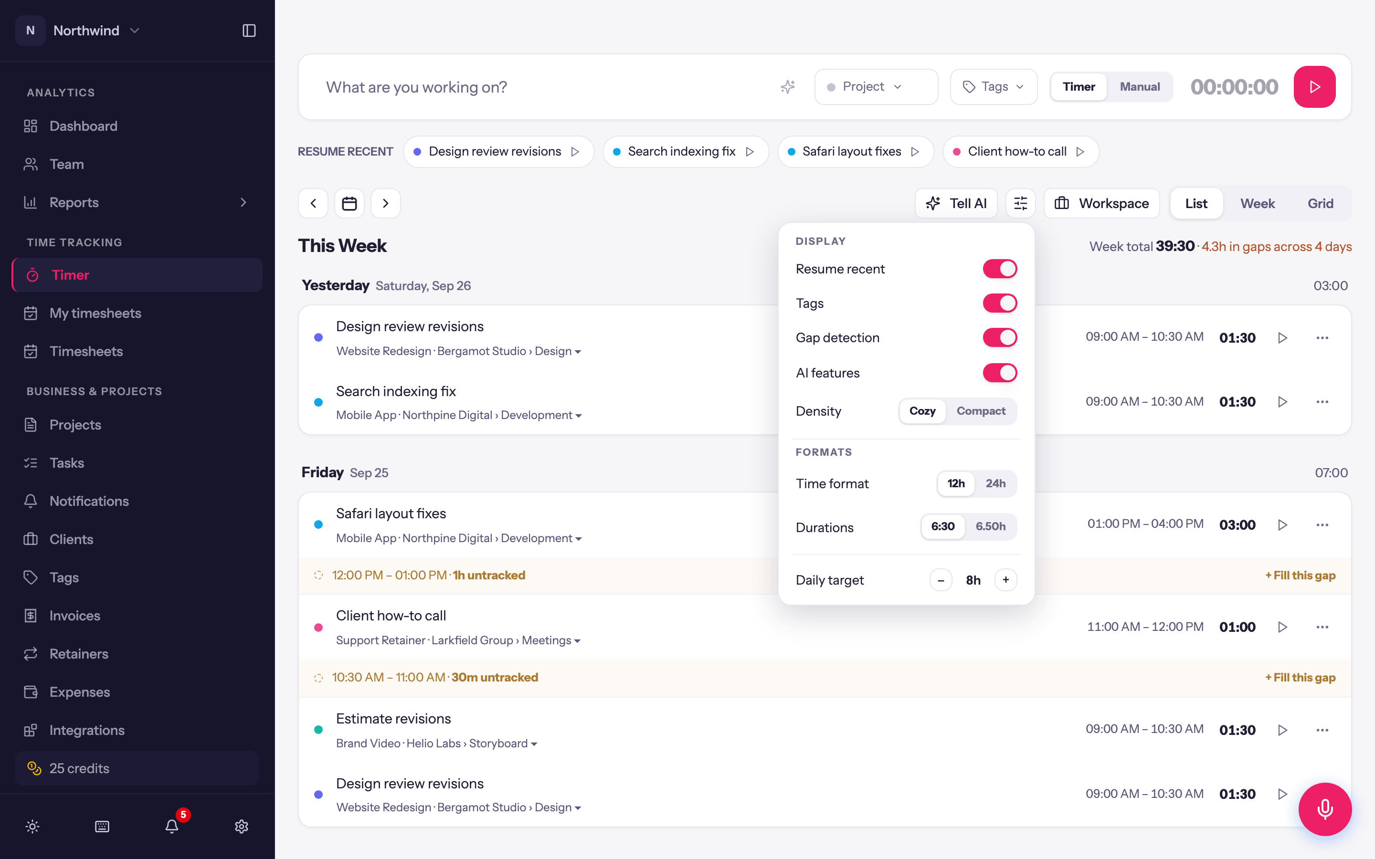Select Manual entry mode

(x=1140, y=87)
